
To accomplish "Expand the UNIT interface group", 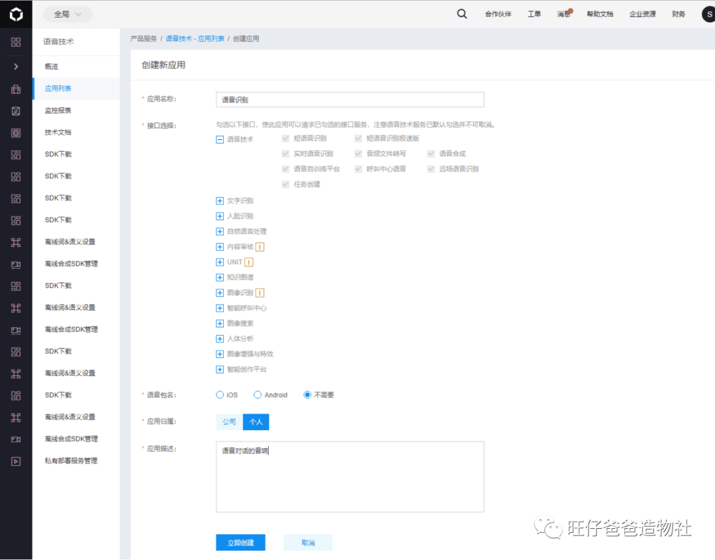I will click(x=220, y=262).
